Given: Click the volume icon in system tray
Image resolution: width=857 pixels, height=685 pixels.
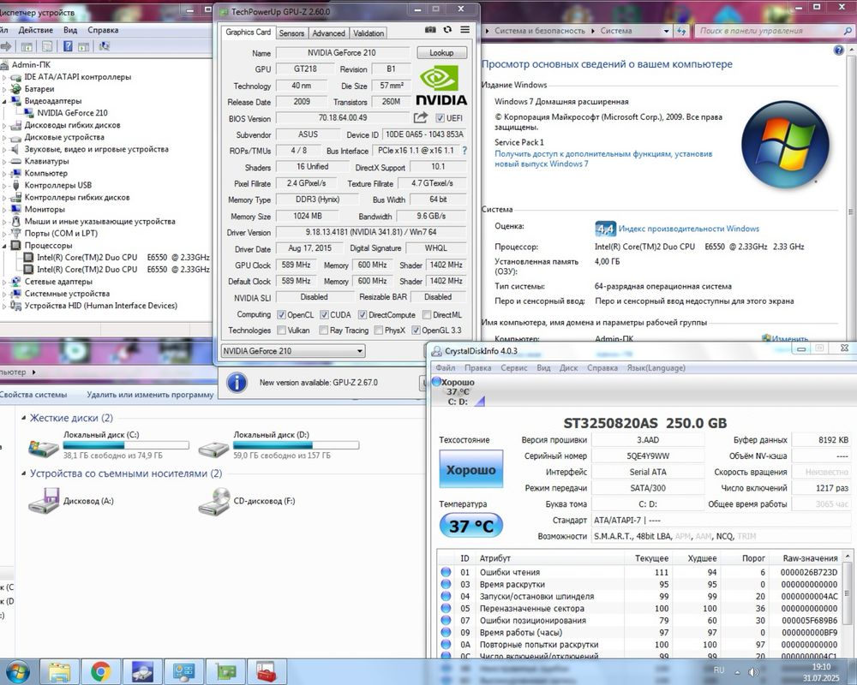Looking at the screenshot, I should 753,672.
